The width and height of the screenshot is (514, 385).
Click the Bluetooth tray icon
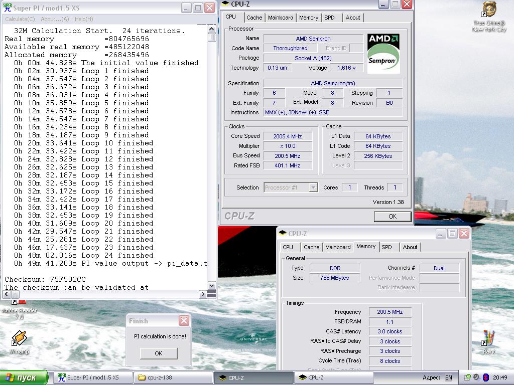(486, 377)
